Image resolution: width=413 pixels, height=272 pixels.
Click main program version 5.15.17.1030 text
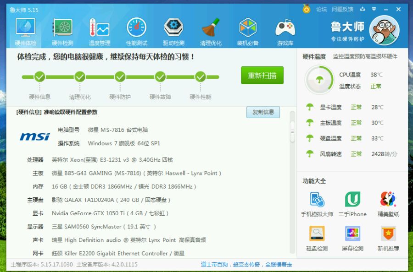pos(42,265)
